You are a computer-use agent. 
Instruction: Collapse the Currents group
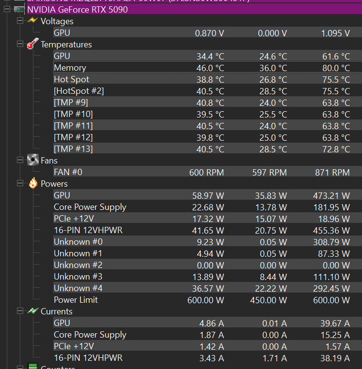click(x=20, y=311)
